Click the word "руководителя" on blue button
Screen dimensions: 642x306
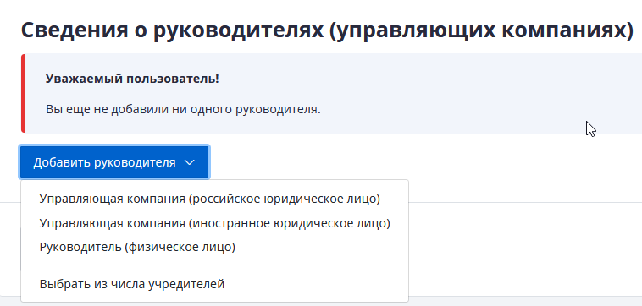point(136,162)
